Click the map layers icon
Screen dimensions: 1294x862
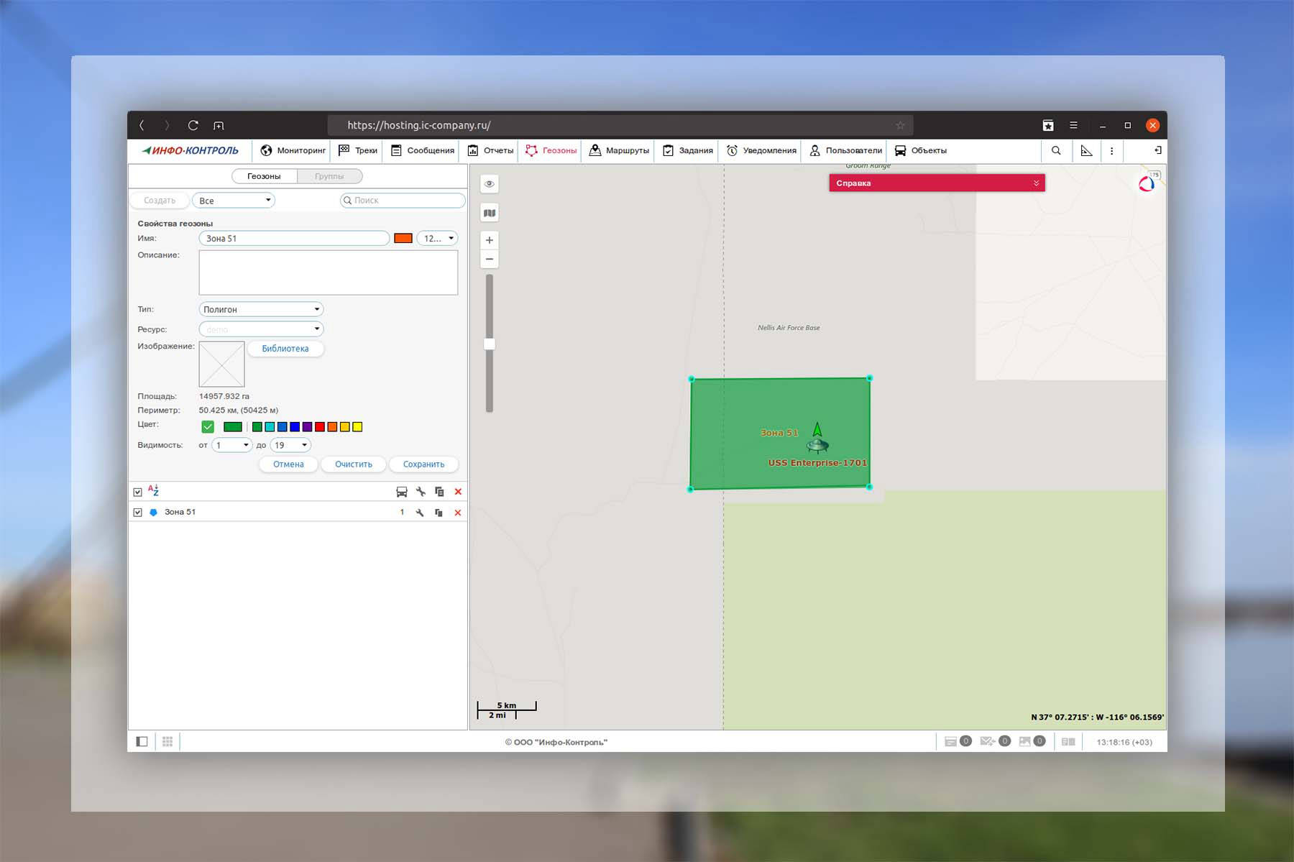[490, 213]
